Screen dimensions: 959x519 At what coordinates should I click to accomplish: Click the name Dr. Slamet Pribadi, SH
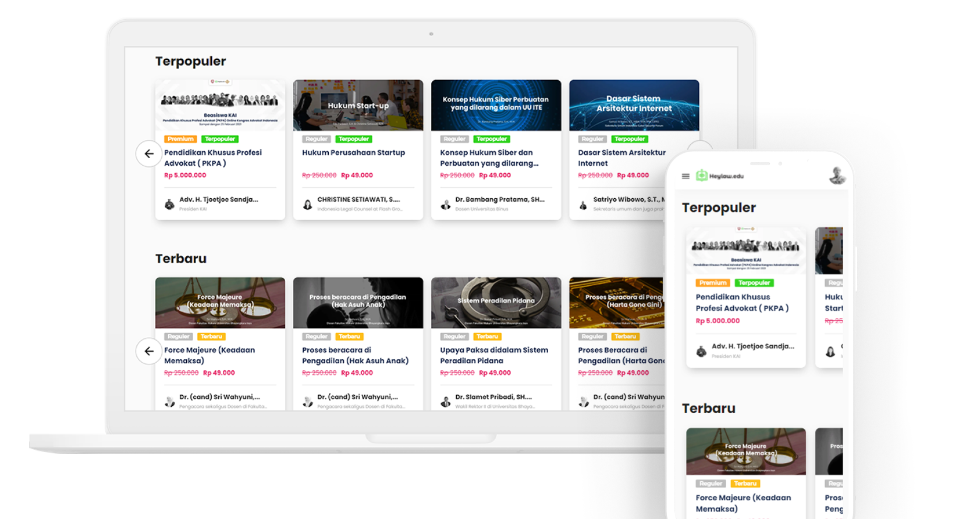point(493,397)
